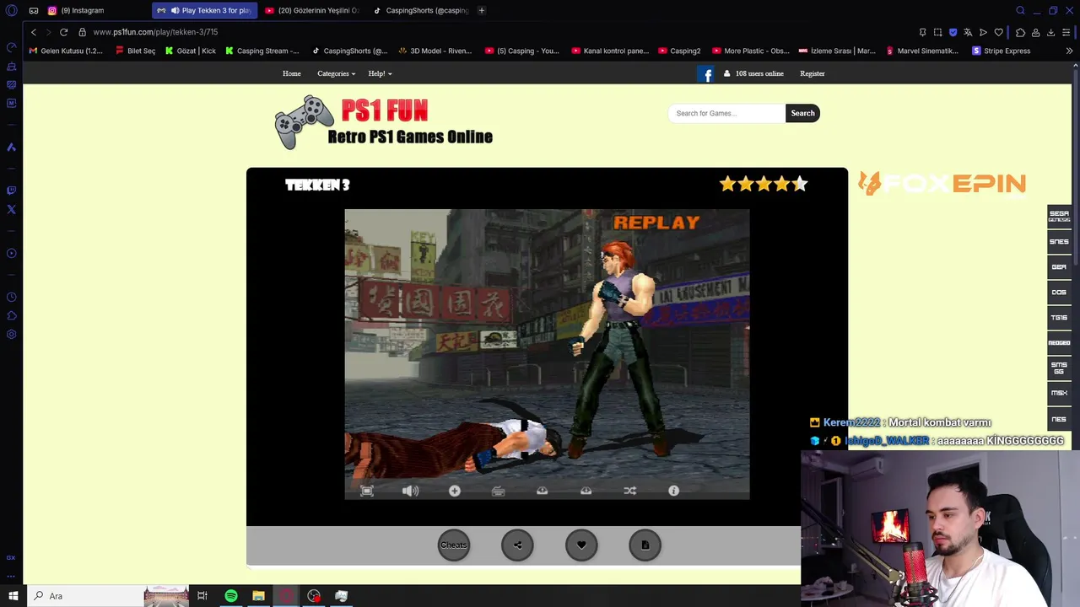
Task: Open the 3D Model - Riven bookmark
Action: click(435, 51)
